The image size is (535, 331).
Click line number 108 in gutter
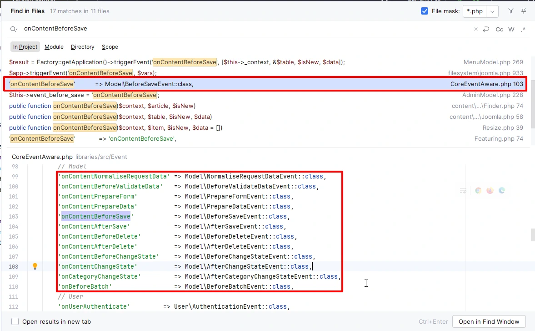point(14,266)
